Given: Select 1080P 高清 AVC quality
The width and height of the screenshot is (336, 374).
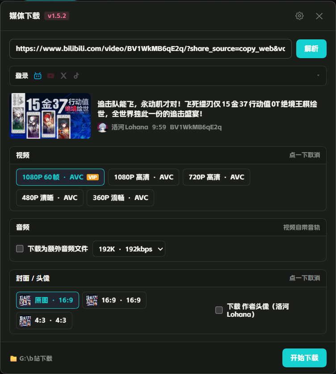Looking at the screenshot, I should [x=143, y=177].
